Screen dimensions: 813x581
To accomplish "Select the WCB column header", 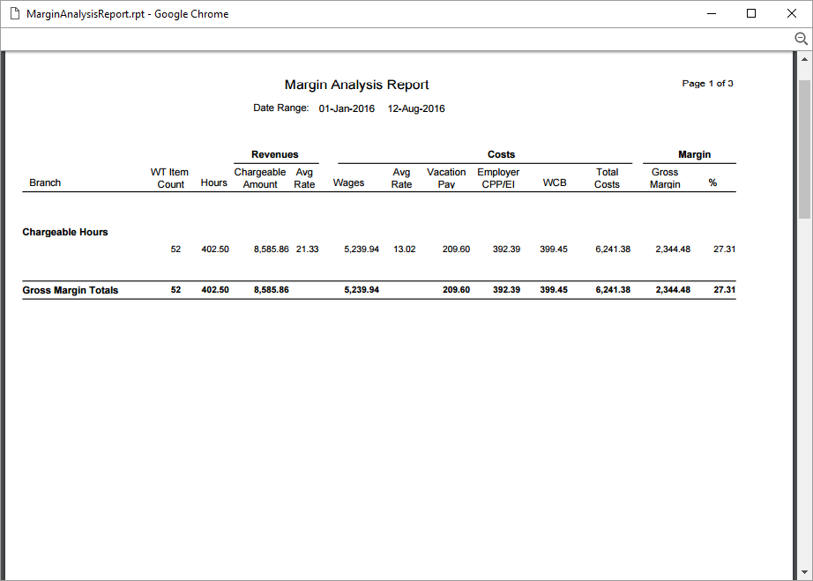I will tap(554, 182).
